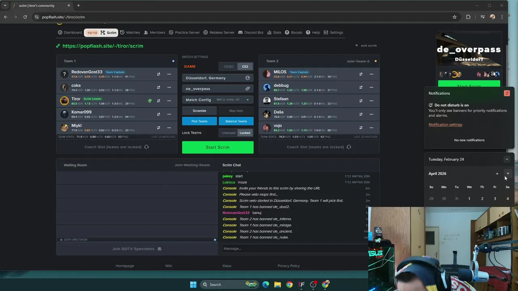Open more options for Miykl
Image resolution: width=518 pixels, height=291 pixels.
coord(169,128)
